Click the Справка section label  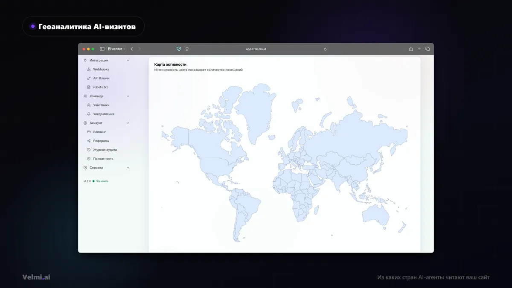pos(96,168)
